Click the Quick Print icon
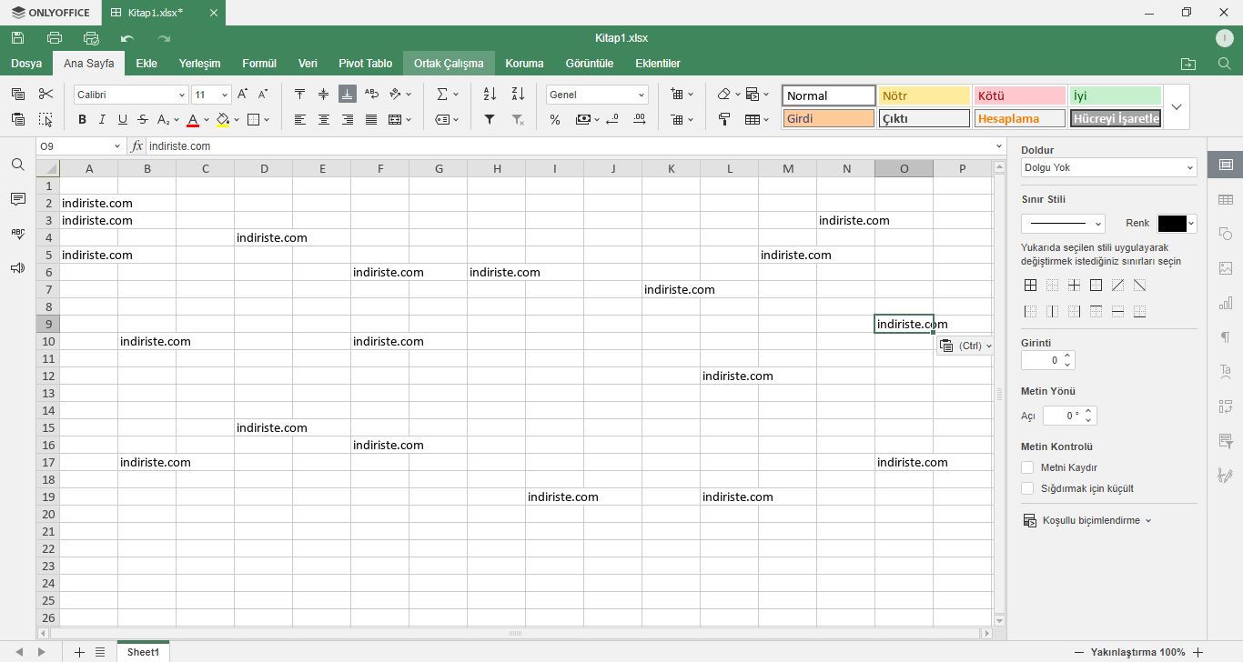This screenshot has width=1243, height=662. [x=91, y=38]
